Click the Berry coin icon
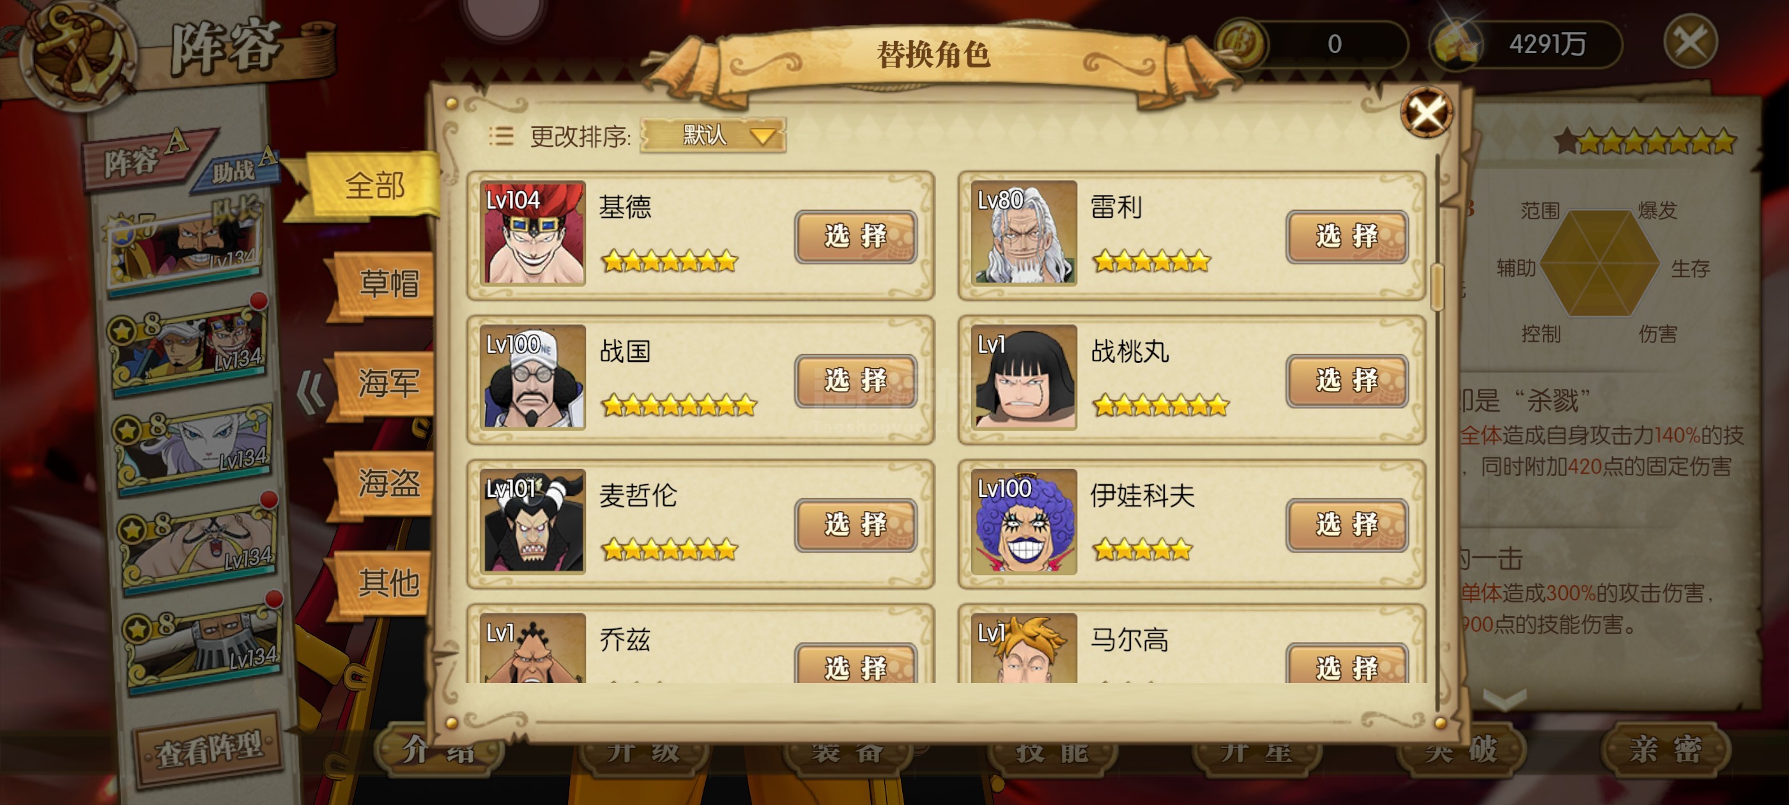 pos(1241,43)
